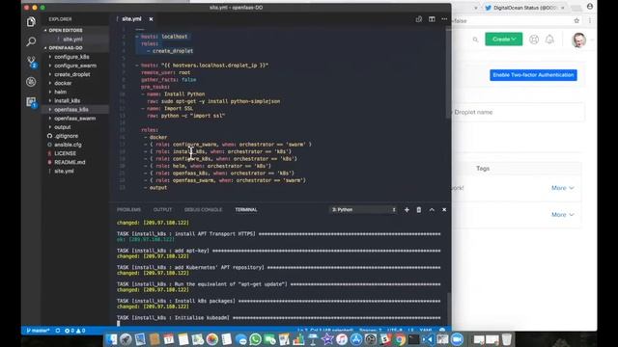The height and width of the screenshot is (347, 618).
Task: Open the LICENSE file
Action: (65, 153)
